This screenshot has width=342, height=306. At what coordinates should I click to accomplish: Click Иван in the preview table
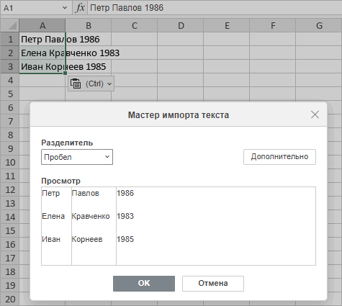(x=51, y=239)
